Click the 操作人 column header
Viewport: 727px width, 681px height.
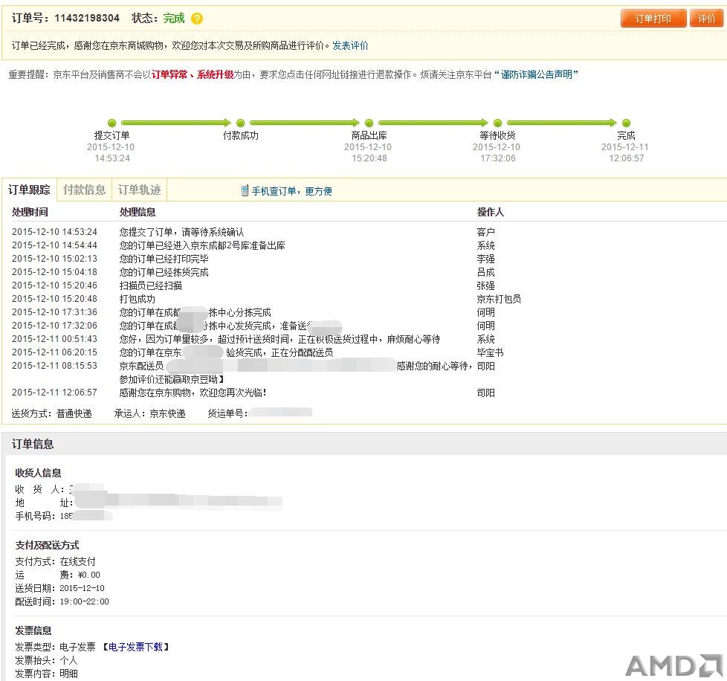click(x=490, y=212)
